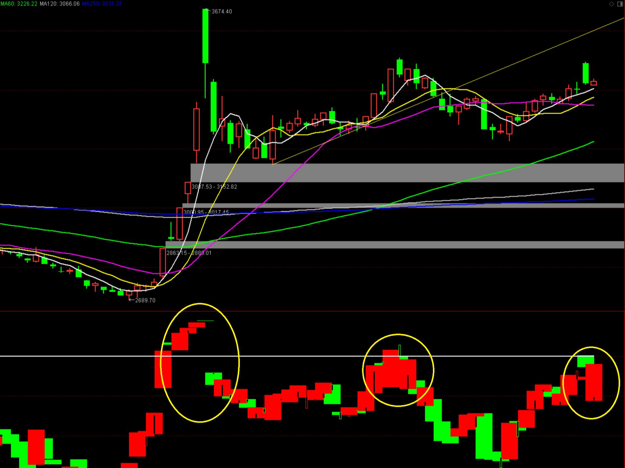This screenshot has height=468, width=625.
Task: Click the 2689.70 low price label
Action: (145, 300)
